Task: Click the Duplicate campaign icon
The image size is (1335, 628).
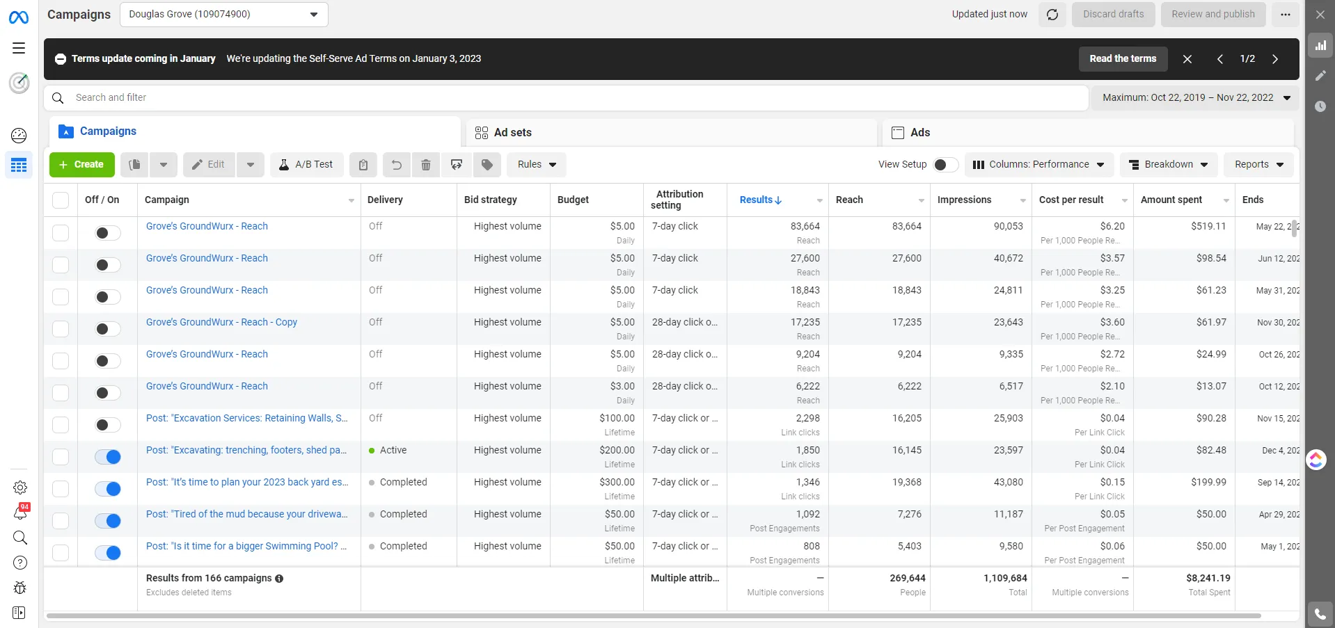Action: click(135, 165)
